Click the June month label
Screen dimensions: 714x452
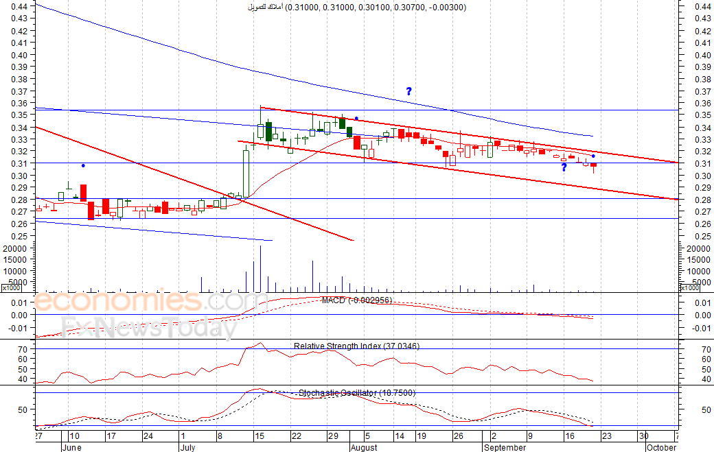[71, 447]
